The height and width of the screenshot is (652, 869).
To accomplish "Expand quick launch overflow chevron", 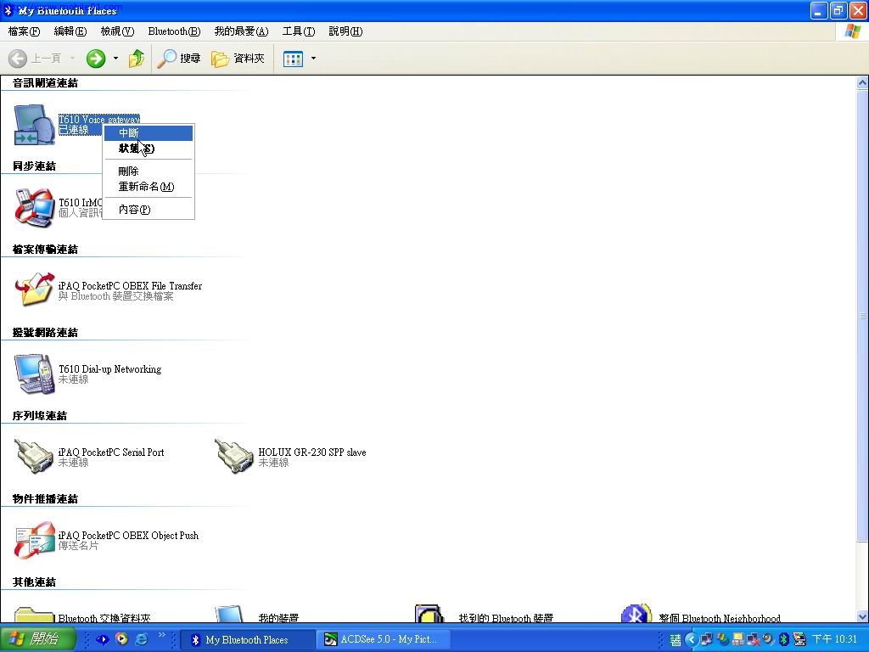I will tap(162, 635).
